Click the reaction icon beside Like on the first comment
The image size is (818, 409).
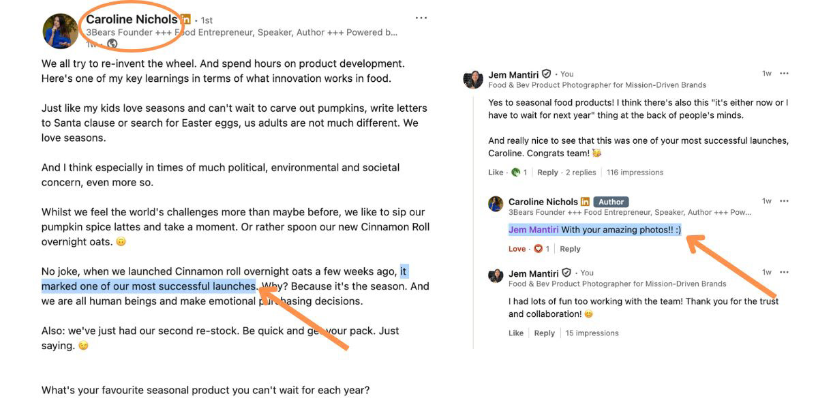[x=516, y=172]
